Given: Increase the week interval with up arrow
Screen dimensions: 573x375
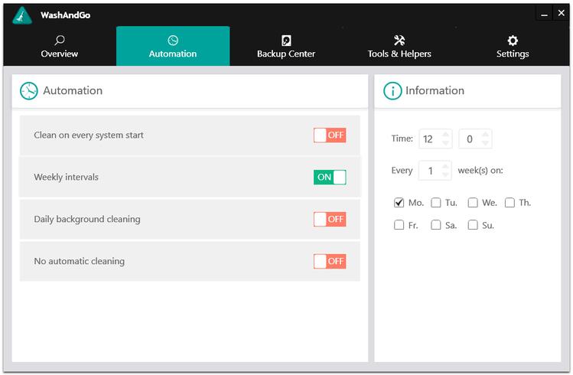Looking at the screenshot, I should click(445, 166).
